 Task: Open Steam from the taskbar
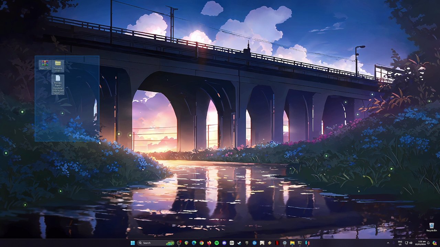pos(239,243)
